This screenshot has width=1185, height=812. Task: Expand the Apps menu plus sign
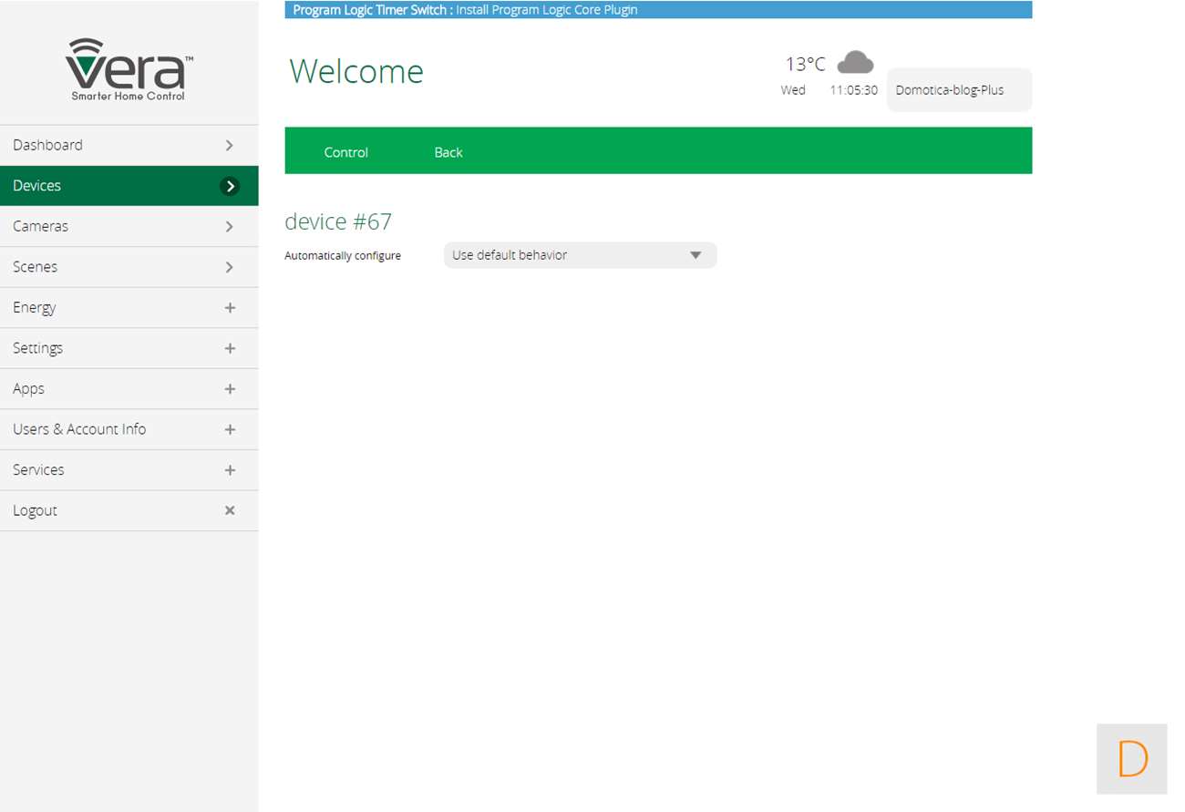pyautogui.click(x=230, y=389)
